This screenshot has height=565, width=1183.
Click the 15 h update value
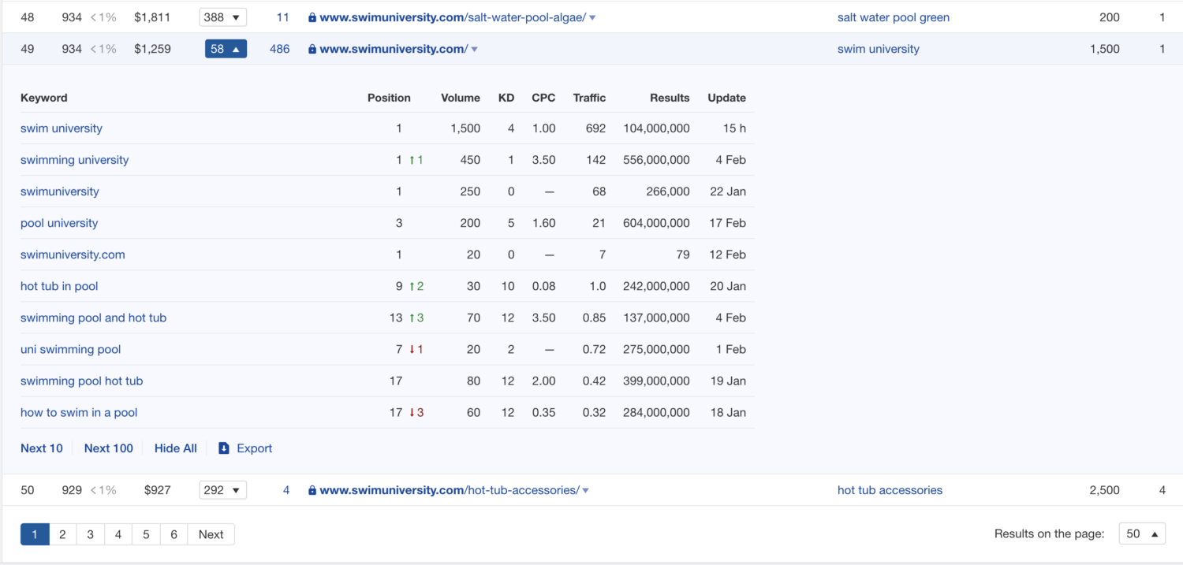pos(734,128)
